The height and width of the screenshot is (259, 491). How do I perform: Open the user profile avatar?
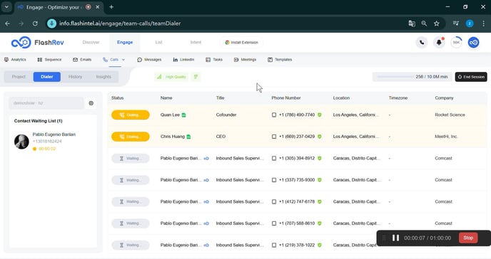click(x=473, y=43)
